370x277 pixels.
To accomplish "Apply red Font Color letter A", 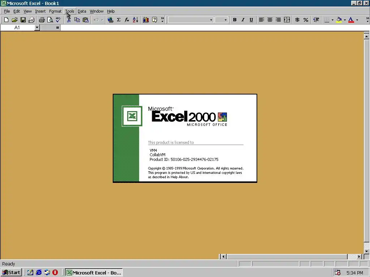I will pos(351,20).
